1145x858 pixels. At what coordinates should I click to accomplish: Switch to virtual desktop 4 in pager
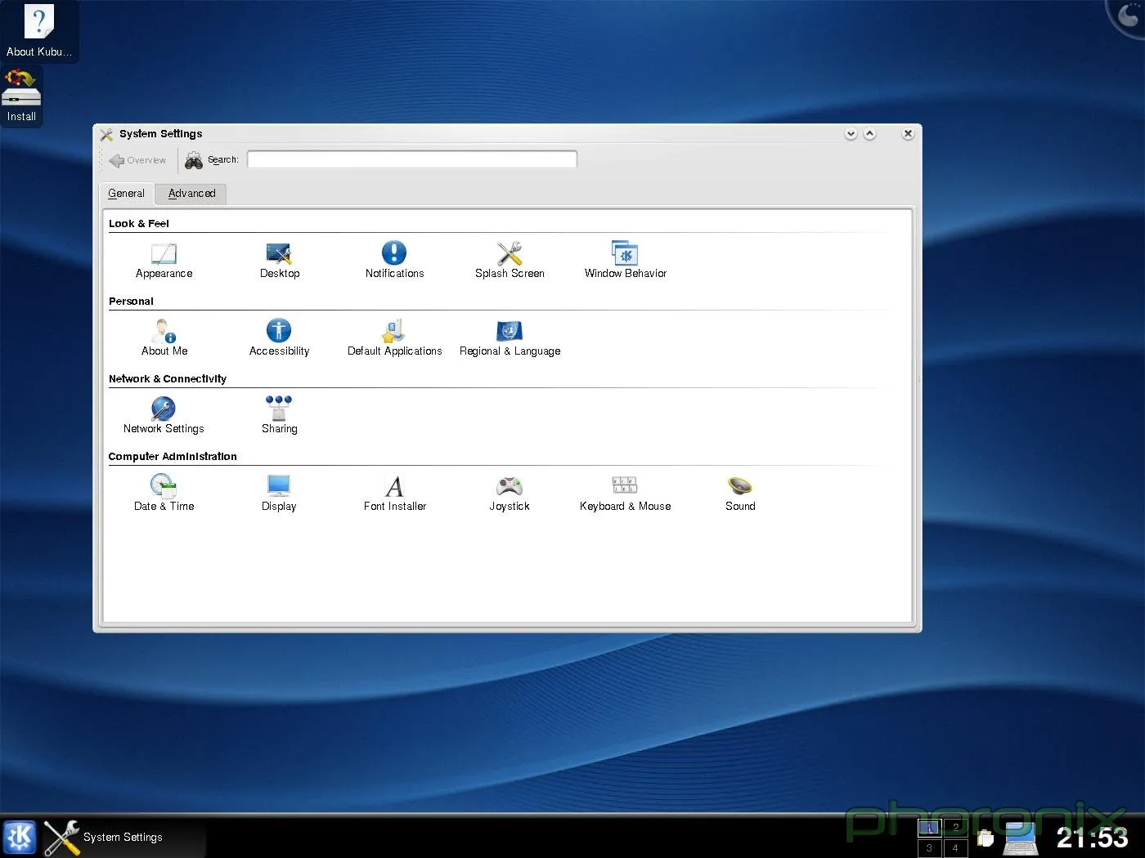pos(955,847)
